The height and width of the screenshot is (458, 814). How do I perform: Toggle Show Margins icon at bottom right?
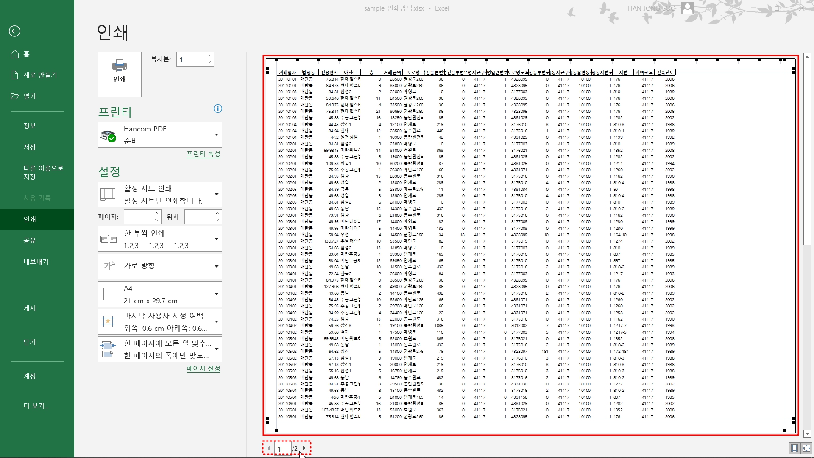tap(794, 448)
